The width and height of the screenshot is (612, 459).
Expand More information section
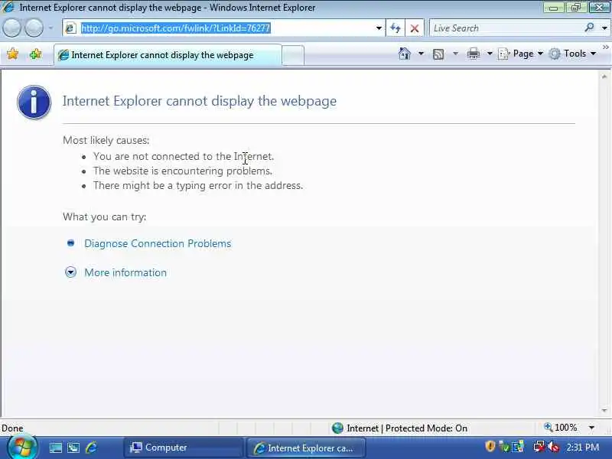coord(125,272)
